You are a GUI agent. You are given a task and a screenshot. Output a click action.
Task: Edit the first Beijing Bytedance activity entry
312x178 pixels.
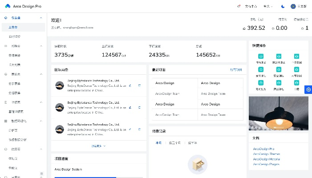point(130,86)
